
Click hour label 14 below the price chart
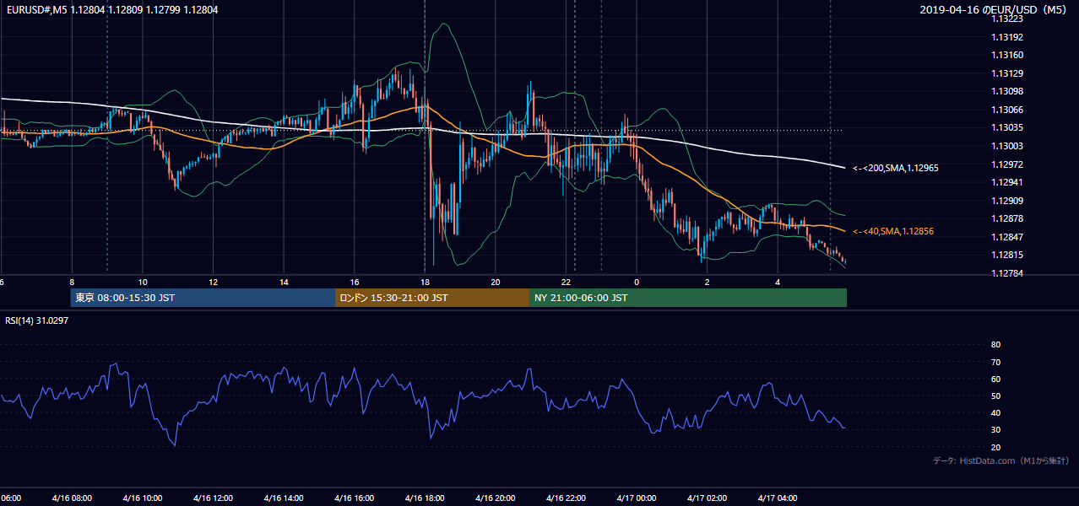point(284,282)
